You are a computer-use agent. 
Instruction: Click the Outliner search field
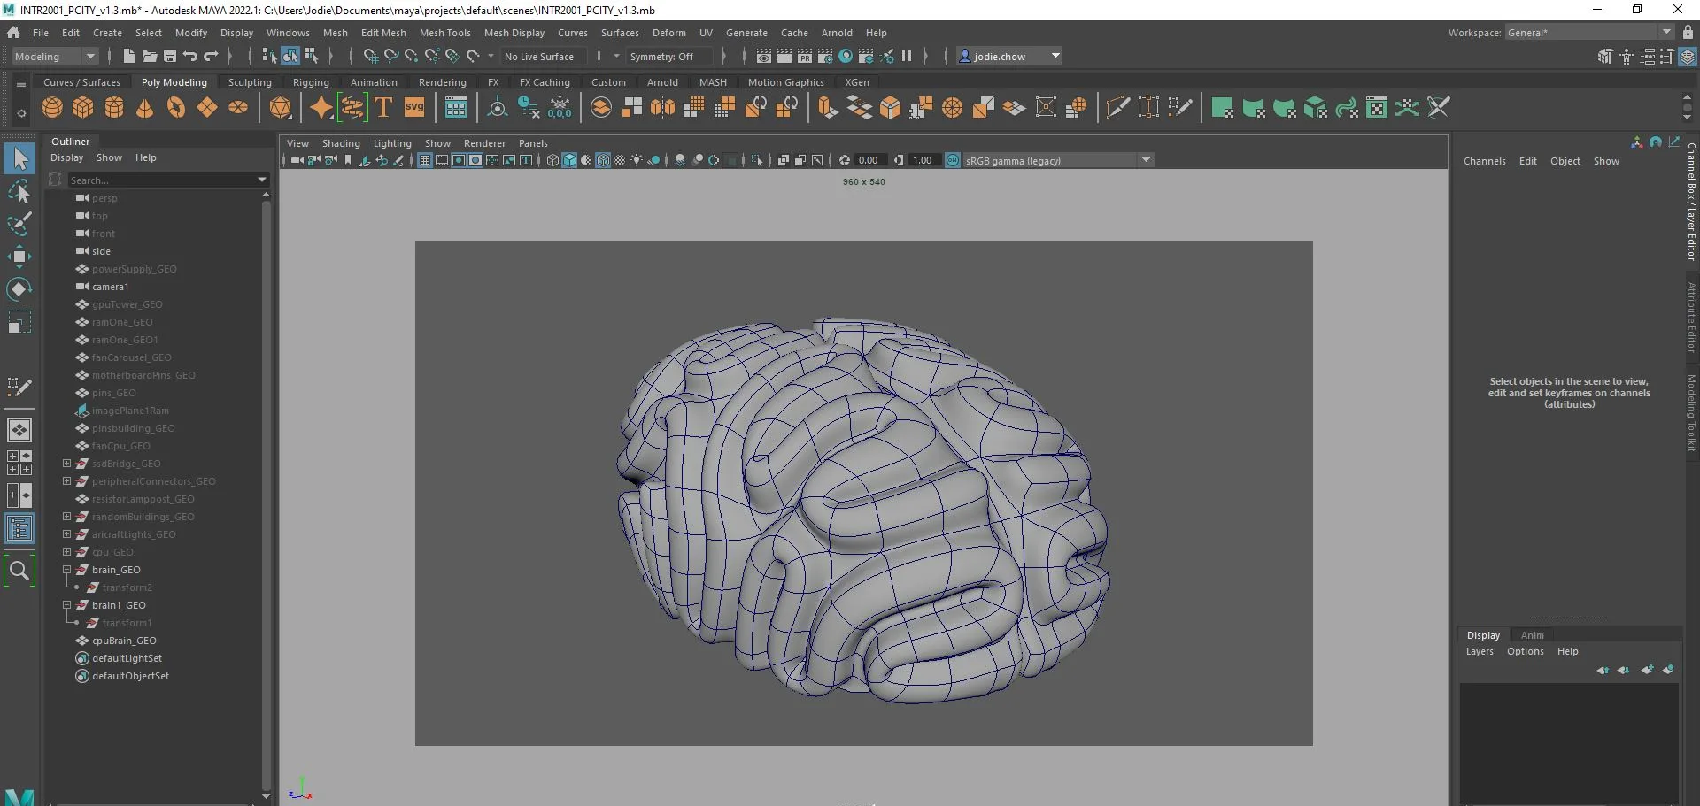click(167, 180)
